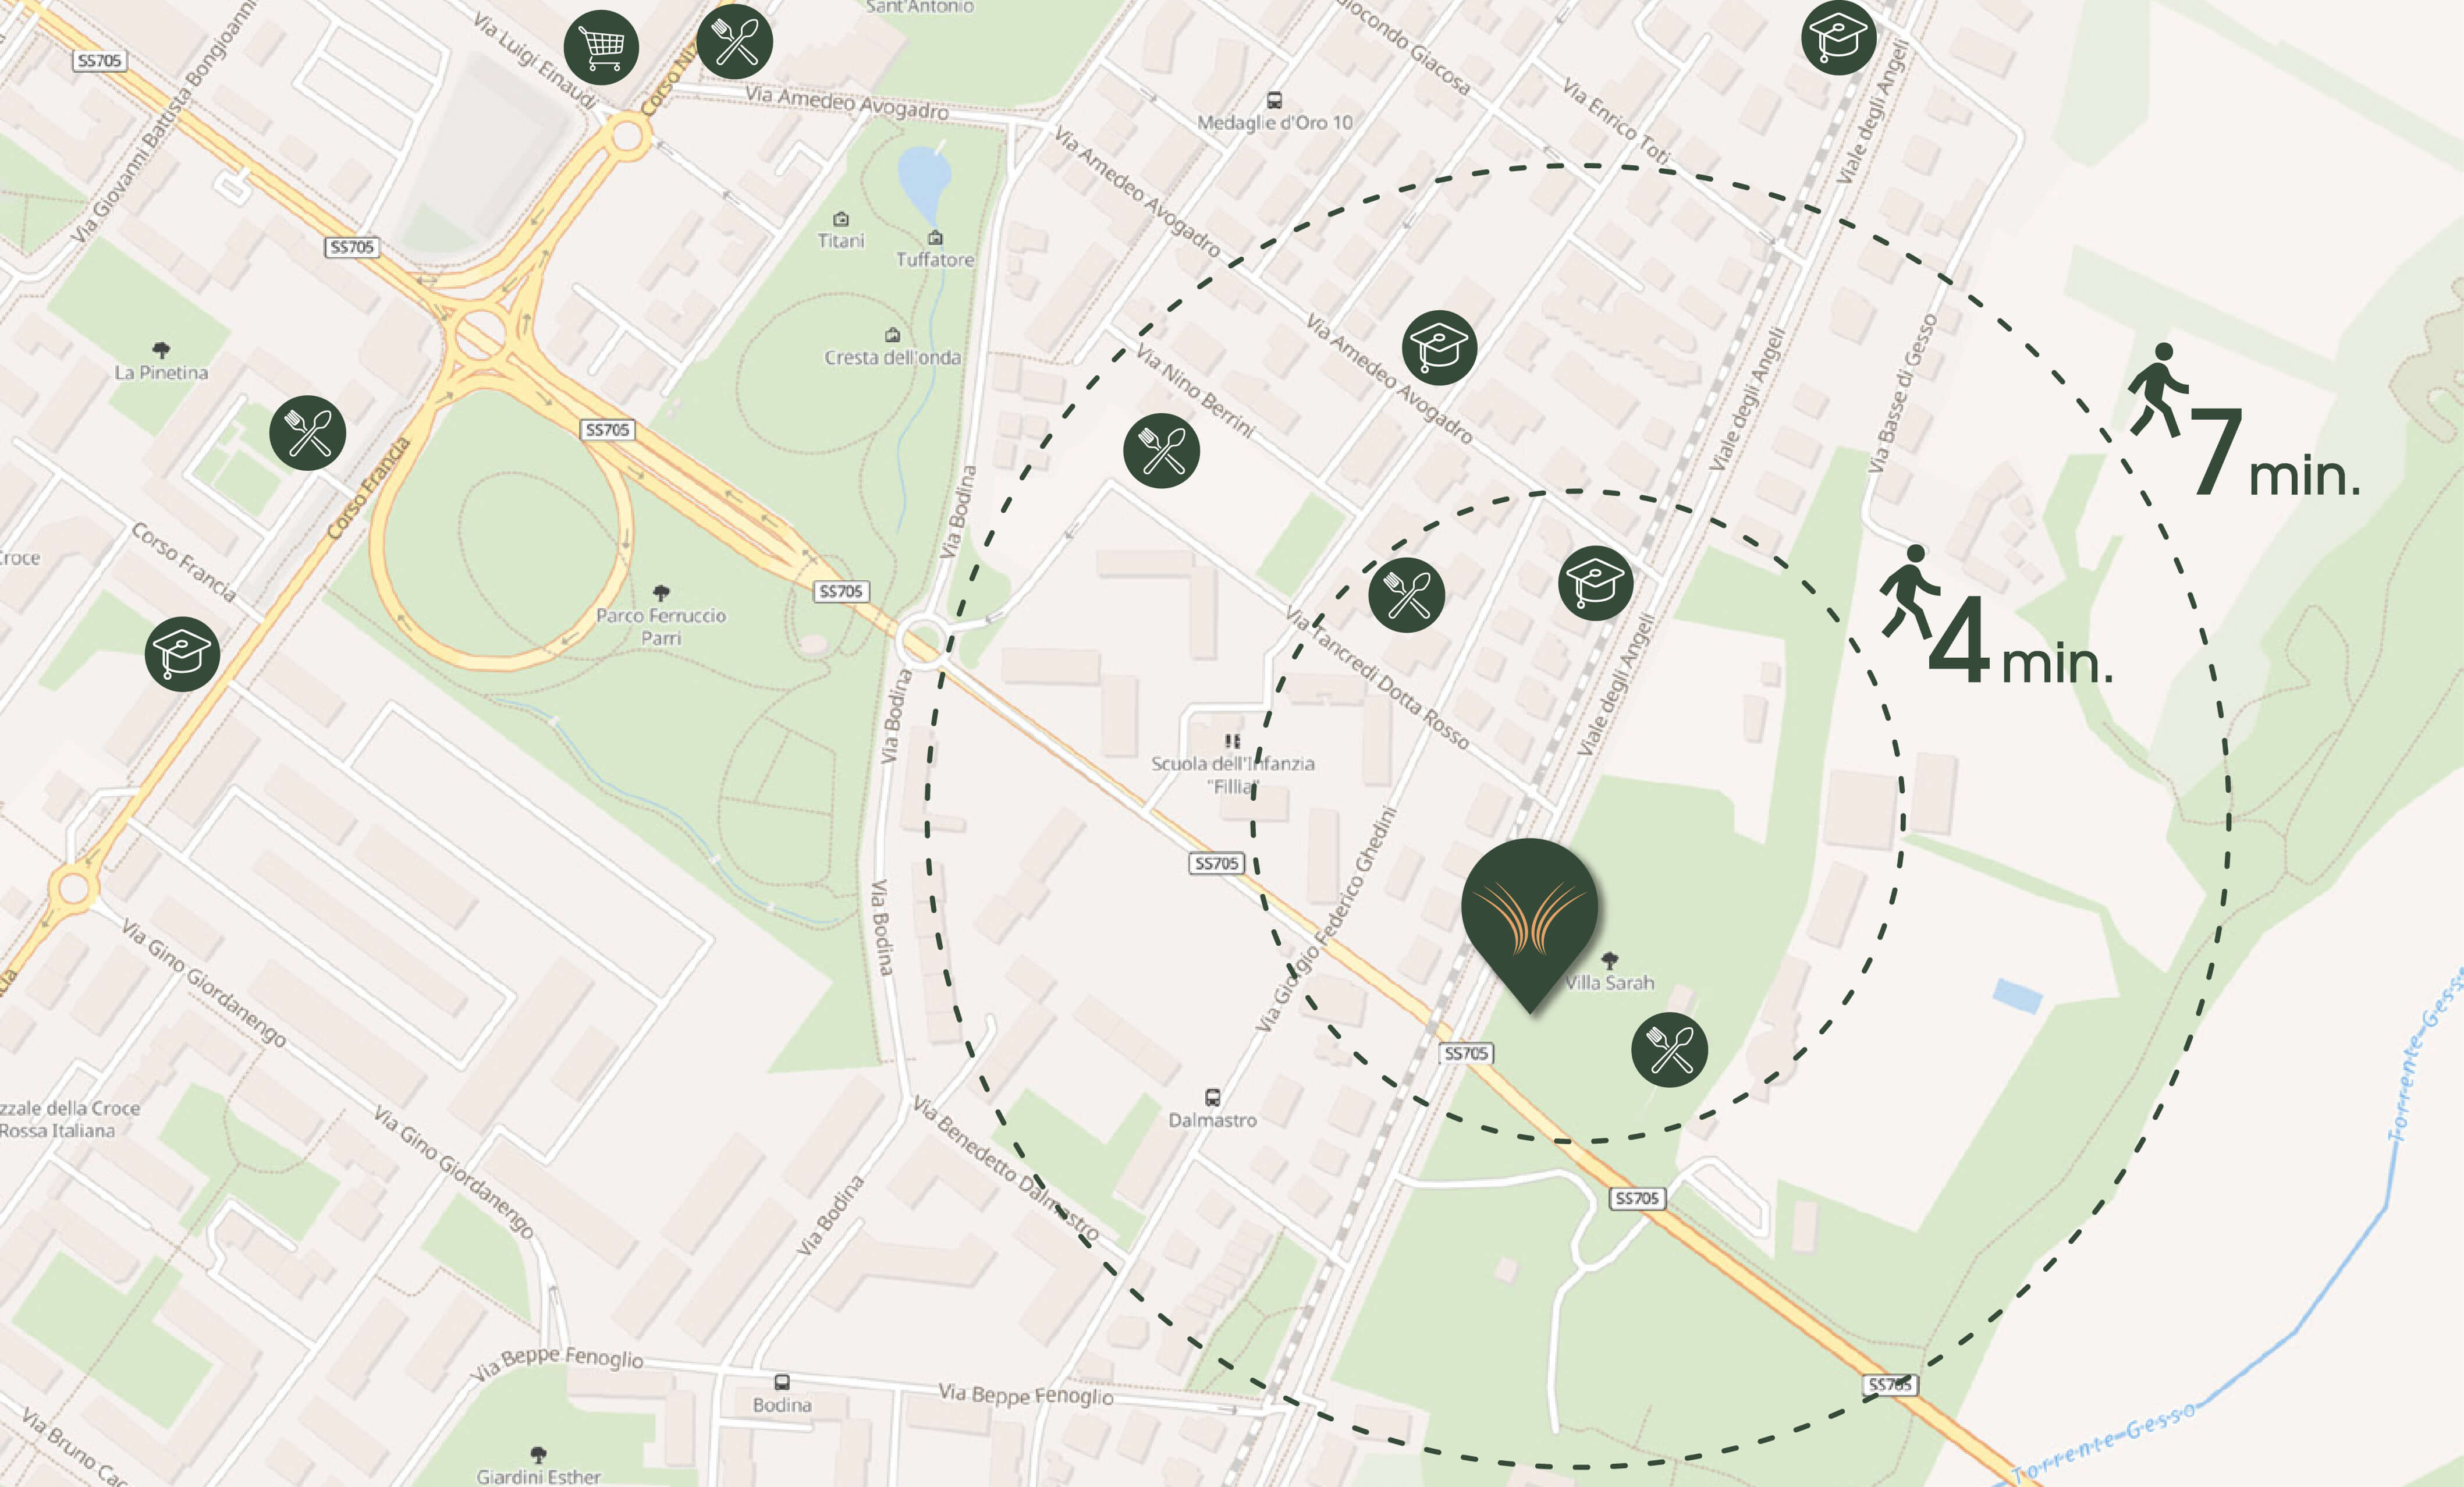The width and height of the screenshot is (2464, 1487).
Task: Select the Villa Sarah park label
Action: pyautogui.click(x=1610, y=982)
